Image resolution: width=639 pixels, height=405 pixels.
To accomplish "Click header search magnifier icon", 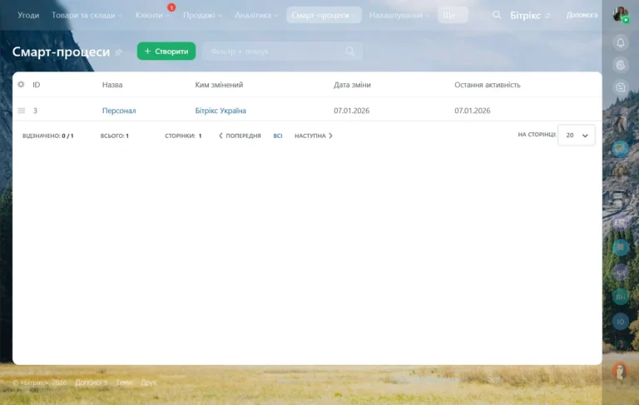I will click(497, 15).
